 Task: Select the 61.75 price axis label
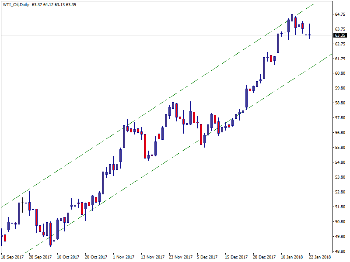pyautogui.click(x=340, y=59)
